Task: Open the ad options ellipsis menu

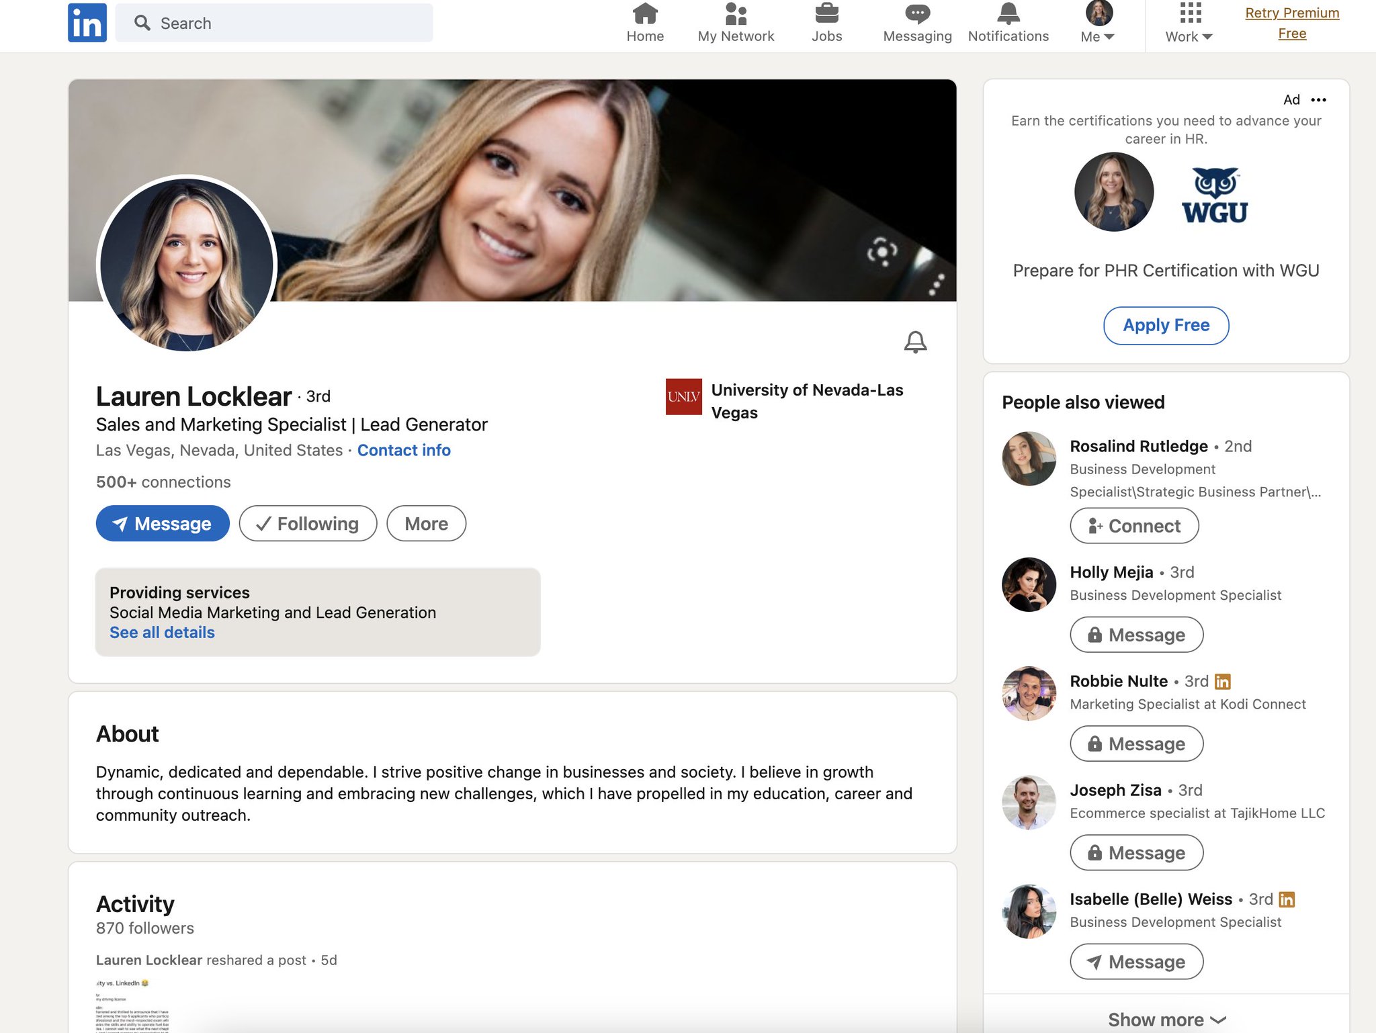Action: pos(1319,99)
